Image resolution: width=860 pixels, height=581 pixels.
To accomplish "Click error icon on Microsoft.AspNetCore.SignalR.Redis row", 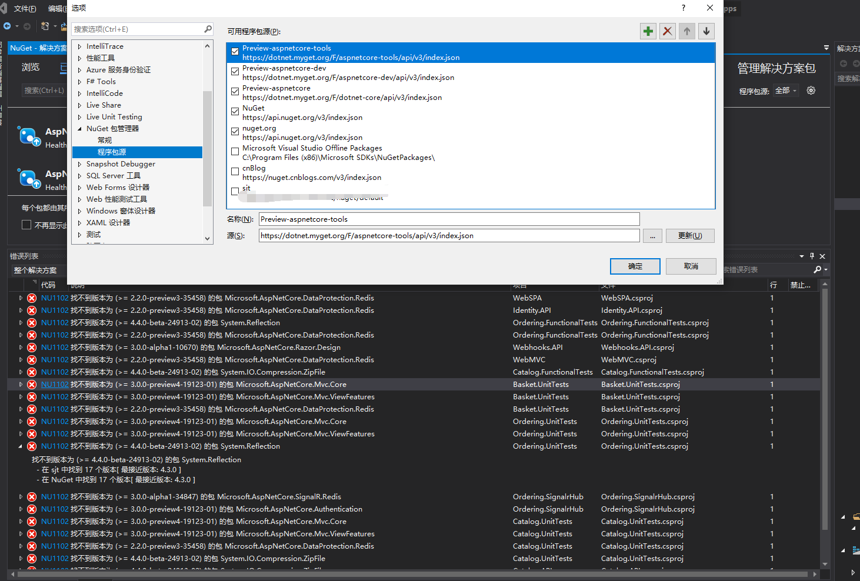I will pyautogui.click(x=32, y=497).
